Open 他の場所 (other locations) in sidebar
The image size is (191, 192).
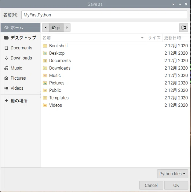[x=20, y=101]
